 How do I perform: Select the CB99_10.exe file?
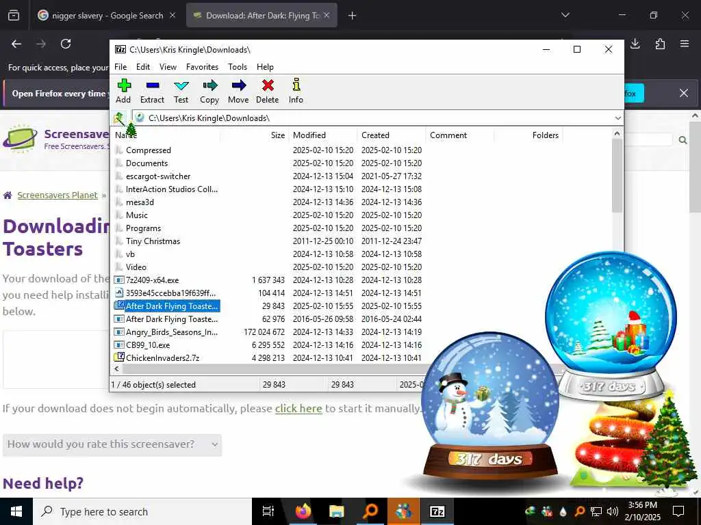point(148,345)
